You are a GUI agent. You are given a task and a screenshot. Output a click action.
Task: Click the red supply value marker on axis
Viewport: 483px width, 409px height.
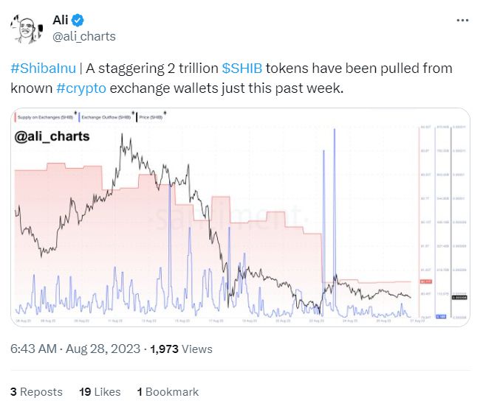[425, 282]
